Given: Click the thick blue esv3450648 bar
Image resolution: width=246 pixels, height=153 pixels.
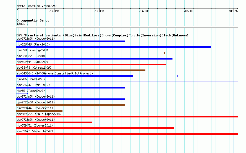Looking at the screenshot, I should (x=75, y=76).
